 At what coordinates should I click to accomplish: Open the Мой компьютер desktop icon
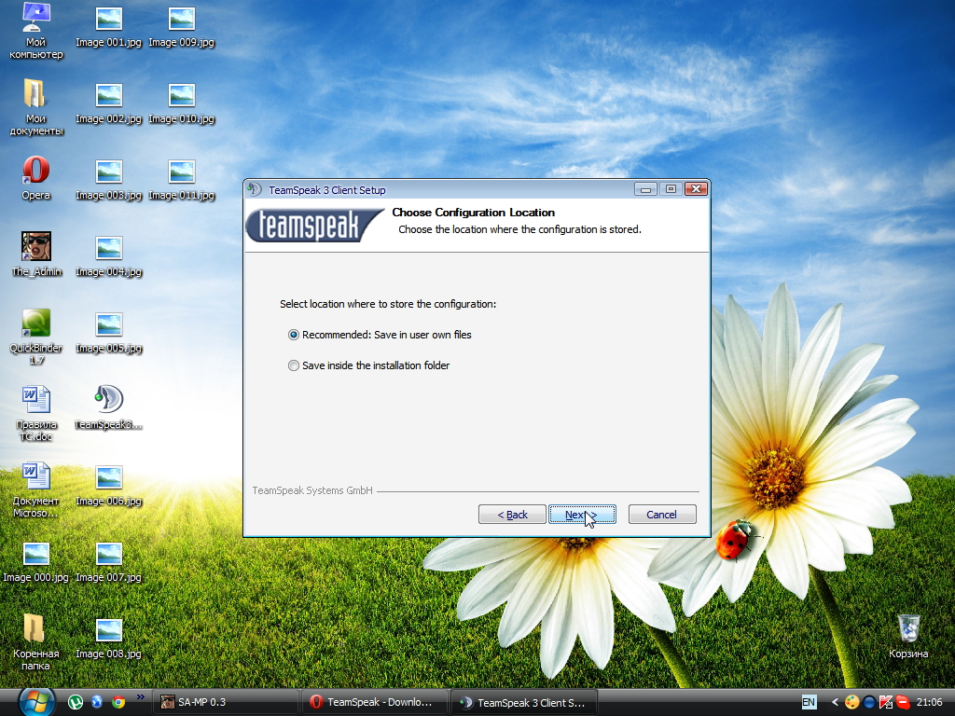click(36, 32)
